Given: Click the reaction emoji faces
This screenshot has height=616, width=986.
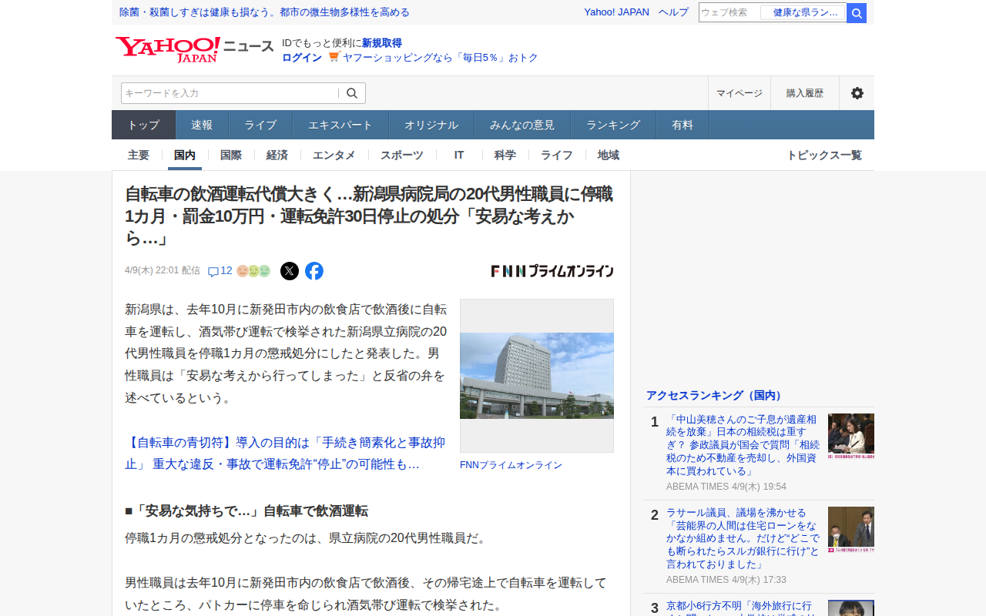Looking at the screenshot, I should (x=253, y=271).
